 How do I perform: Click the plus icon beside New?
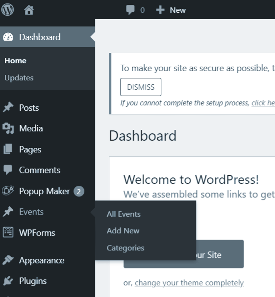click(x=160, y=10)
